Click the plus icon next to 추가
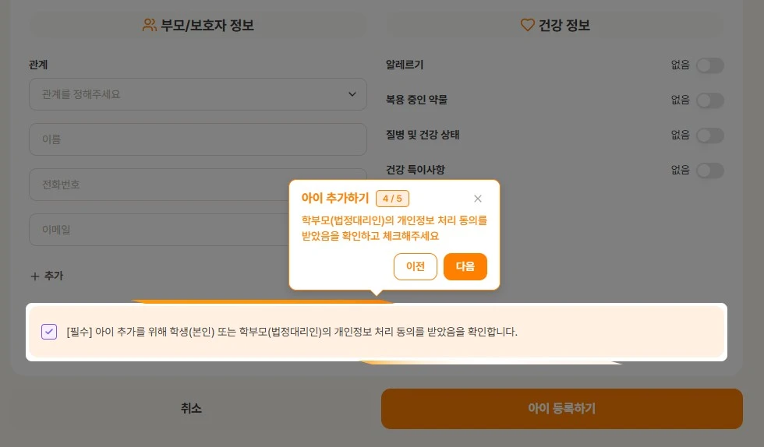This screenshot has height=447, width=764. click(34, 276)
